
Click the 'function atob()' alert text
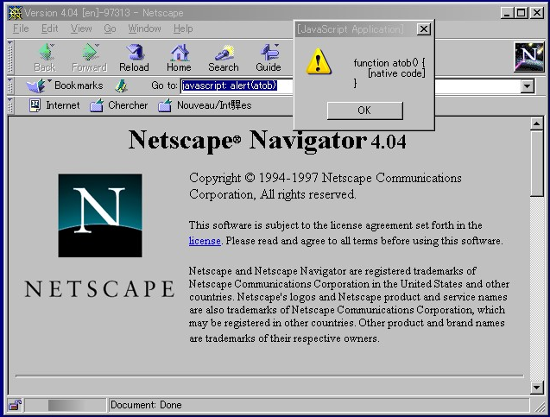(x=389, y=63)
